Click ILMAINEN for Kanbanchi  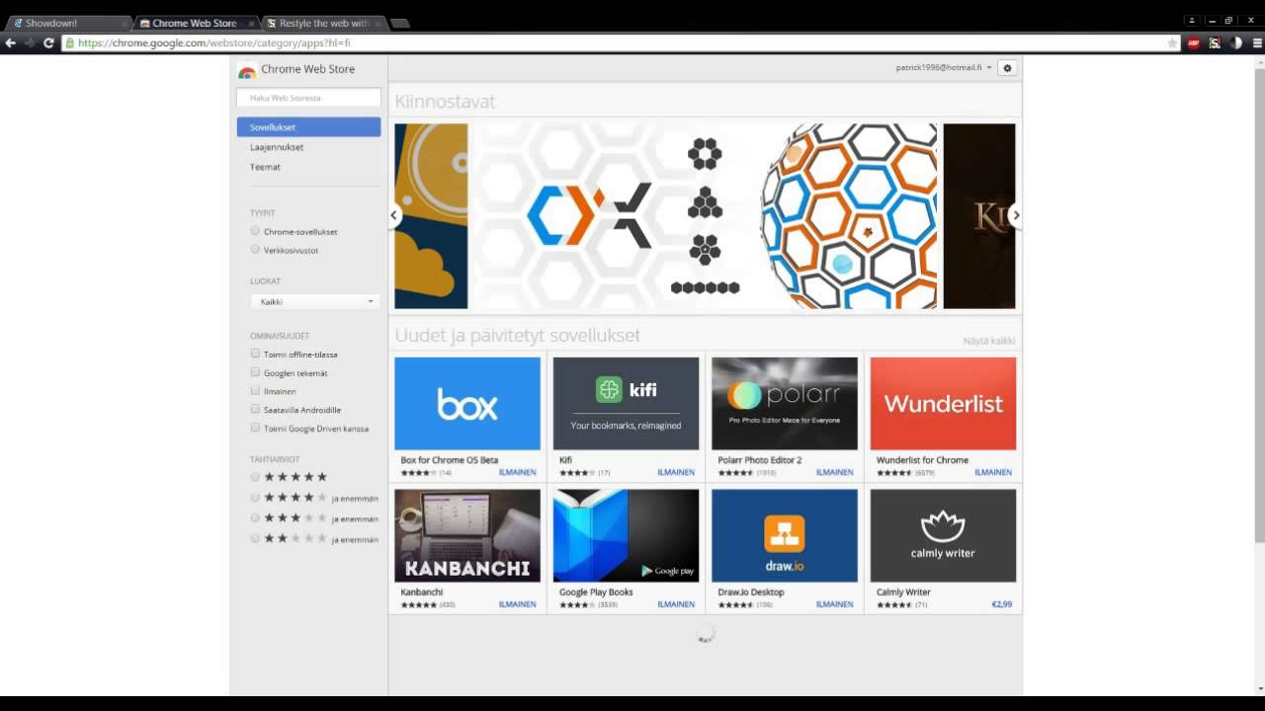pyautogui.click(x=518, y=604)
